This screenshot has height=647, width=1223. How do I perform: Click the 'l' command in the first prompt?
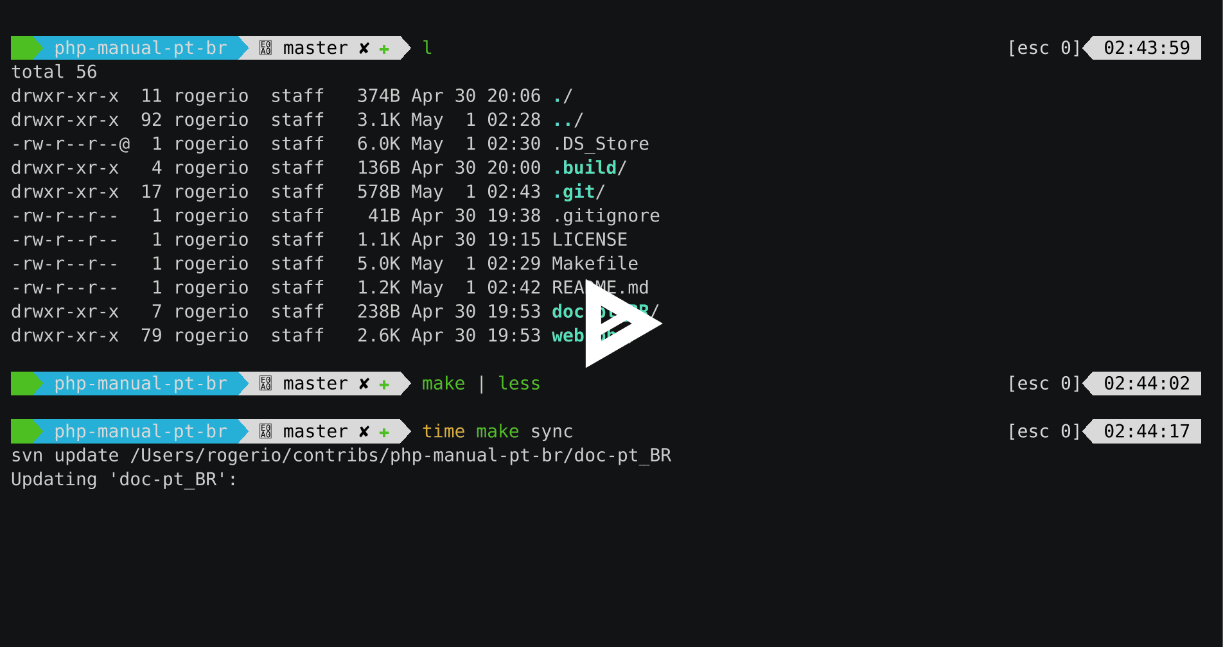click(427, 48)
